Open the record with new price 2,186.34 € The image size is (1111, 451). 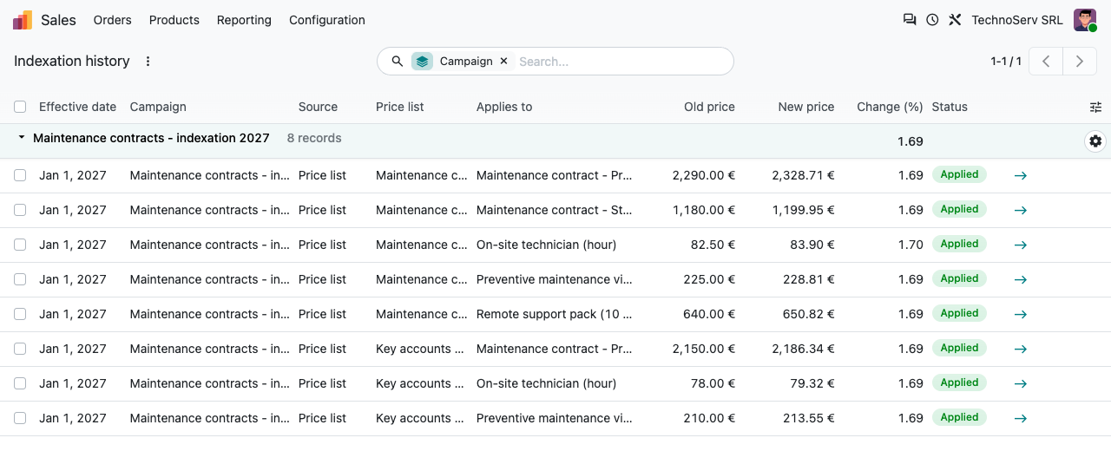pyautogui.click(x=1021, y=349)
